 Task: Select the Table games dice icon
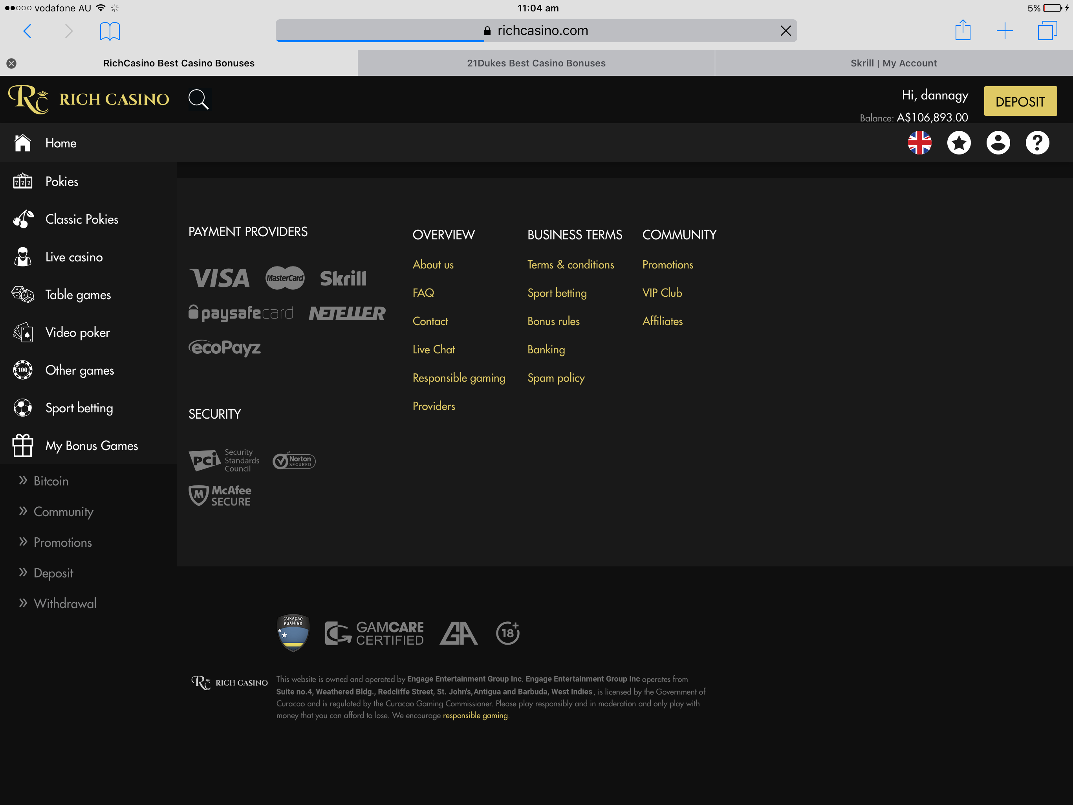tap(22, 294)
